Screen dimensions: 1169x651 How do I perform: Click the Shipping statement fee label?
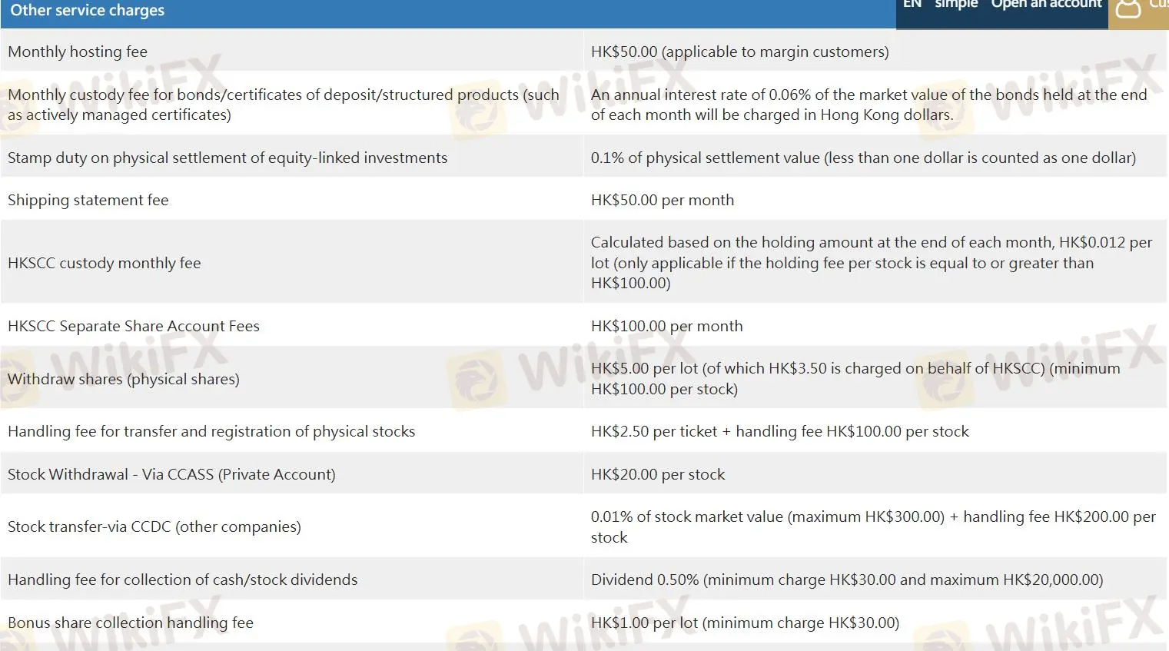coord(88,200)
